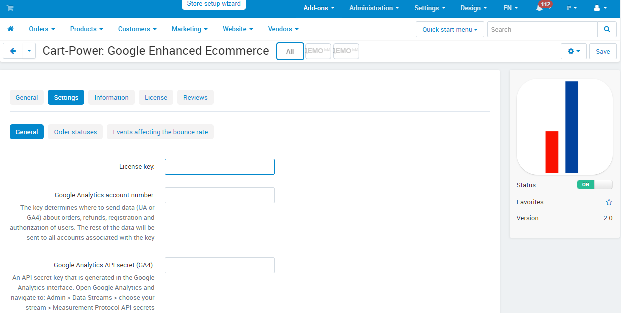The width and height of the screenshot is (621, 313).
Task: Expand the Administration menu
Action: [x=374, y=8]
